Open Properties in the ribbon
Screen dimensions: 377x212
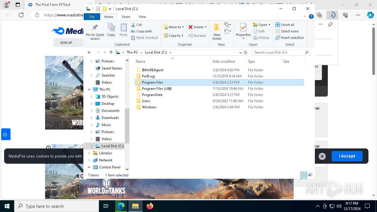click(x=243, y=31)
